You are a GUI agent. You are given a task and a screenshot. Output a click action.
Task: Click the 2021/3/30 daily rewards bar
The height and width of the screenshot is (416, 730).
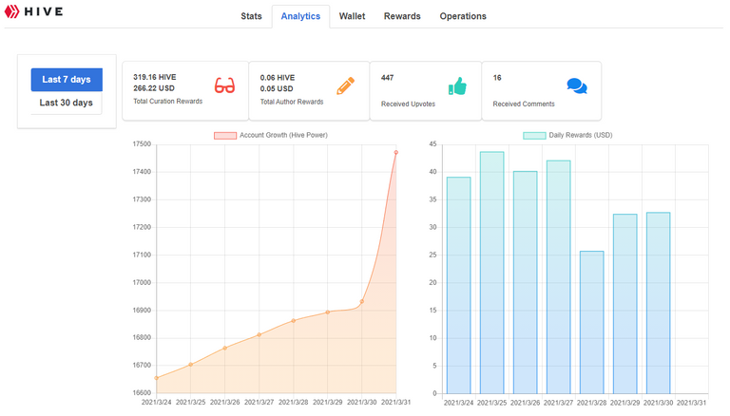[x=659, y=303]
